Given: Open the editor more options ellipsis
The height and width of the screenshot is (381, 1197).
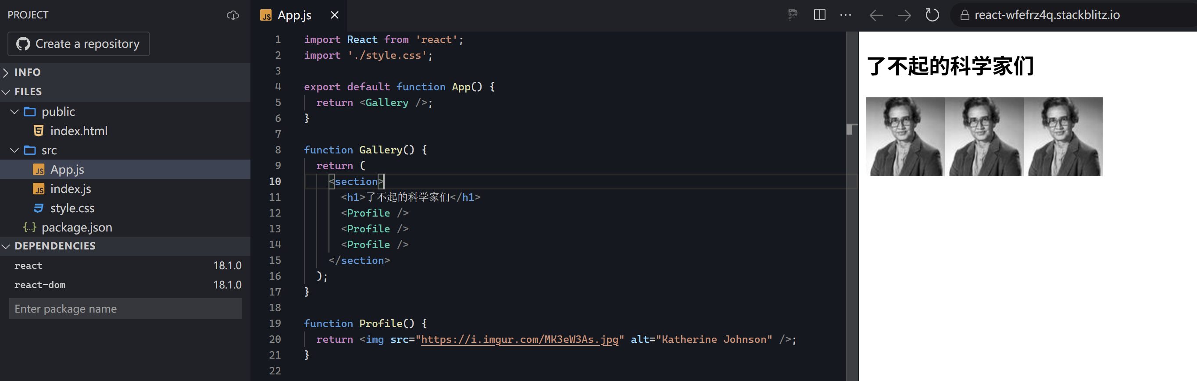Looking at the screenshot, I should pyautogui.click(x=846, y=15).
